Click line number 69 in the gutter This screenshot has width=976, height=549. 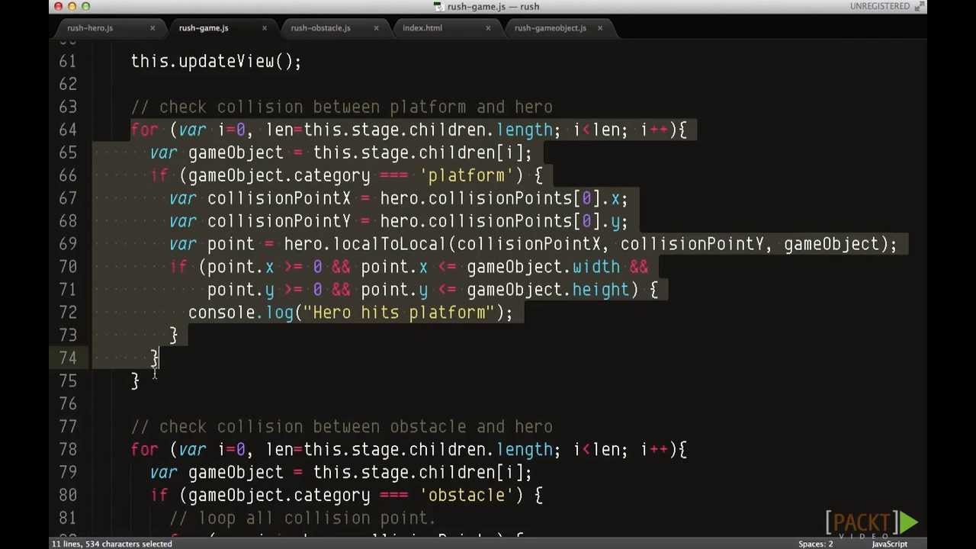point(68,244)
